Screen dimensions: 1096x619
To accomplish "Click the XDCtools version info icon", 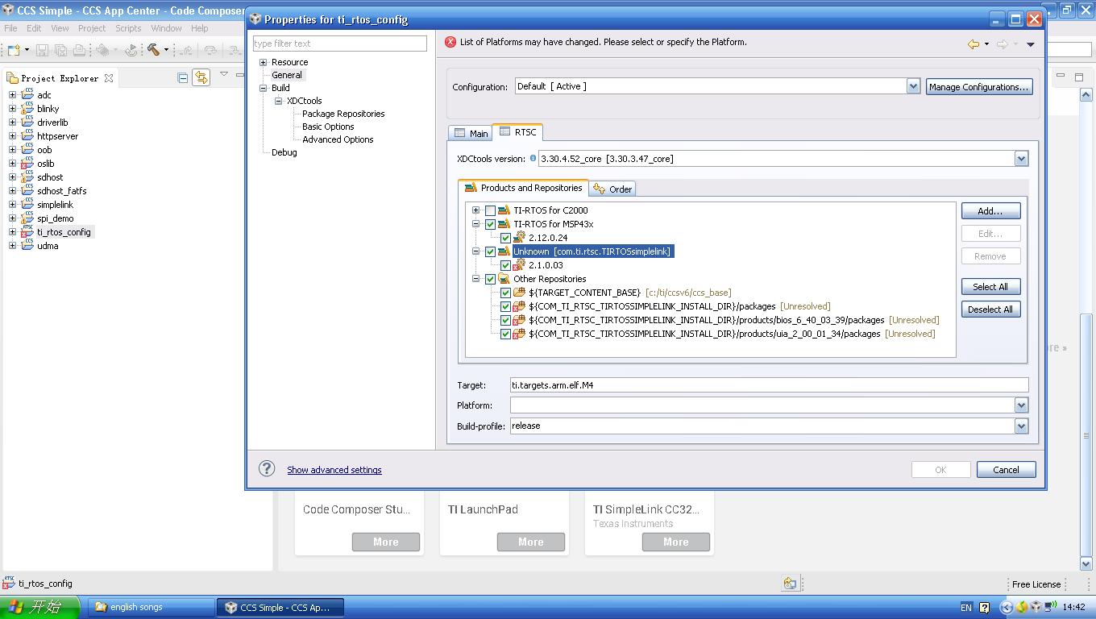I will coord(533,158).
